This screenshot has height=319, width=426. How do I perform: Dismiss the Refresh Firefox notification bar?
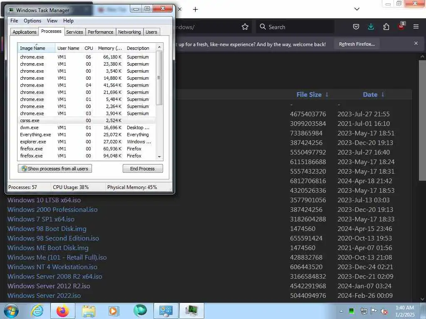pos(416,43)
